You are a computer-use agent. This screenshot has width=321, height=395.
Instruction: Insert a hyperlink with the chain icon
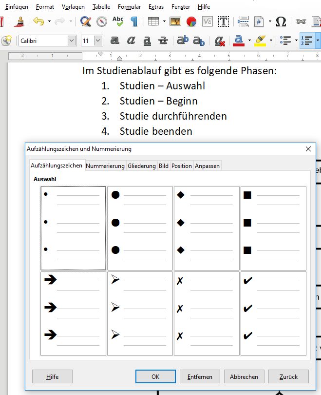point(301,21)
